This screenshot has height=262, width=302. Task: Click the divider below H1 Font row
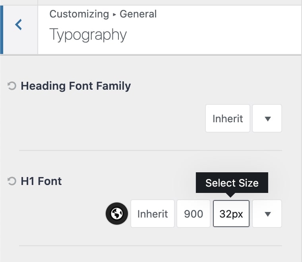tap(150, 246)
